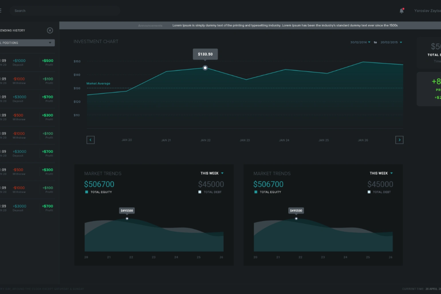Open the notification bell
441x294 pixels.
tap(401, 11)
